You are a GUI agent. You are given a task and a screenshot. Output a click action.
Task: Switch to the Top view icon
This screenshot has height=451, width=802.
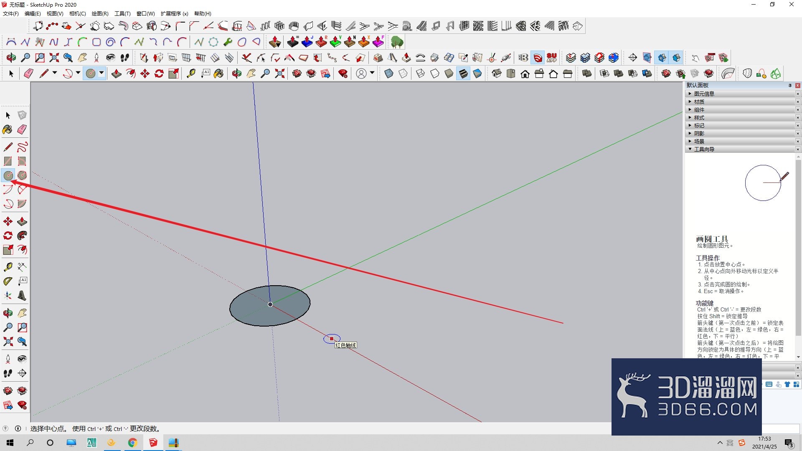(x=511, y=74)
